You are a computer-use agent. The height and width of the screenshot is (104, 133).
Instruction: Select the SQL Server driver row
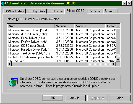point(61,61)
